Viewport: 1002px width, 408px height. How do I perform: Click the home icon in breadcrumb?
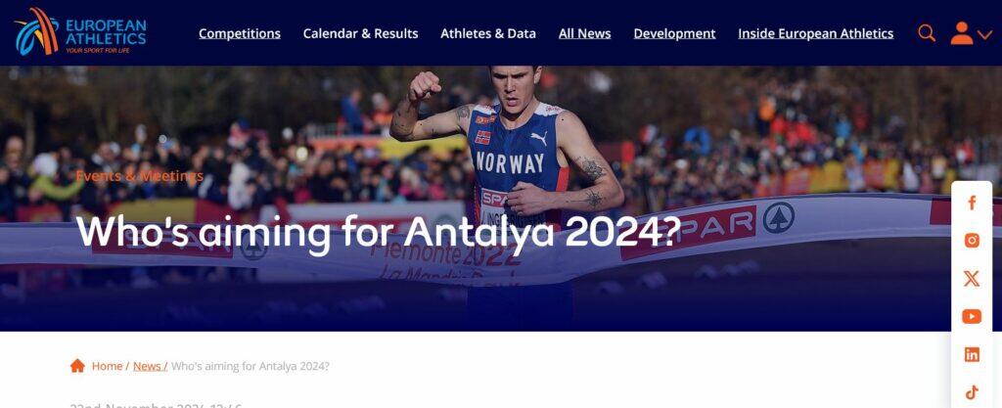tap(77, 365)
